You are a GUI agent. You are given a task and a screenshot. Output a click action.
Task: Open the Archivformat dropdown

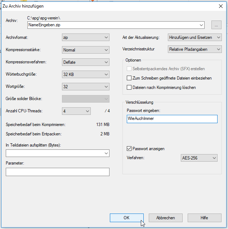tap(85, 37)
